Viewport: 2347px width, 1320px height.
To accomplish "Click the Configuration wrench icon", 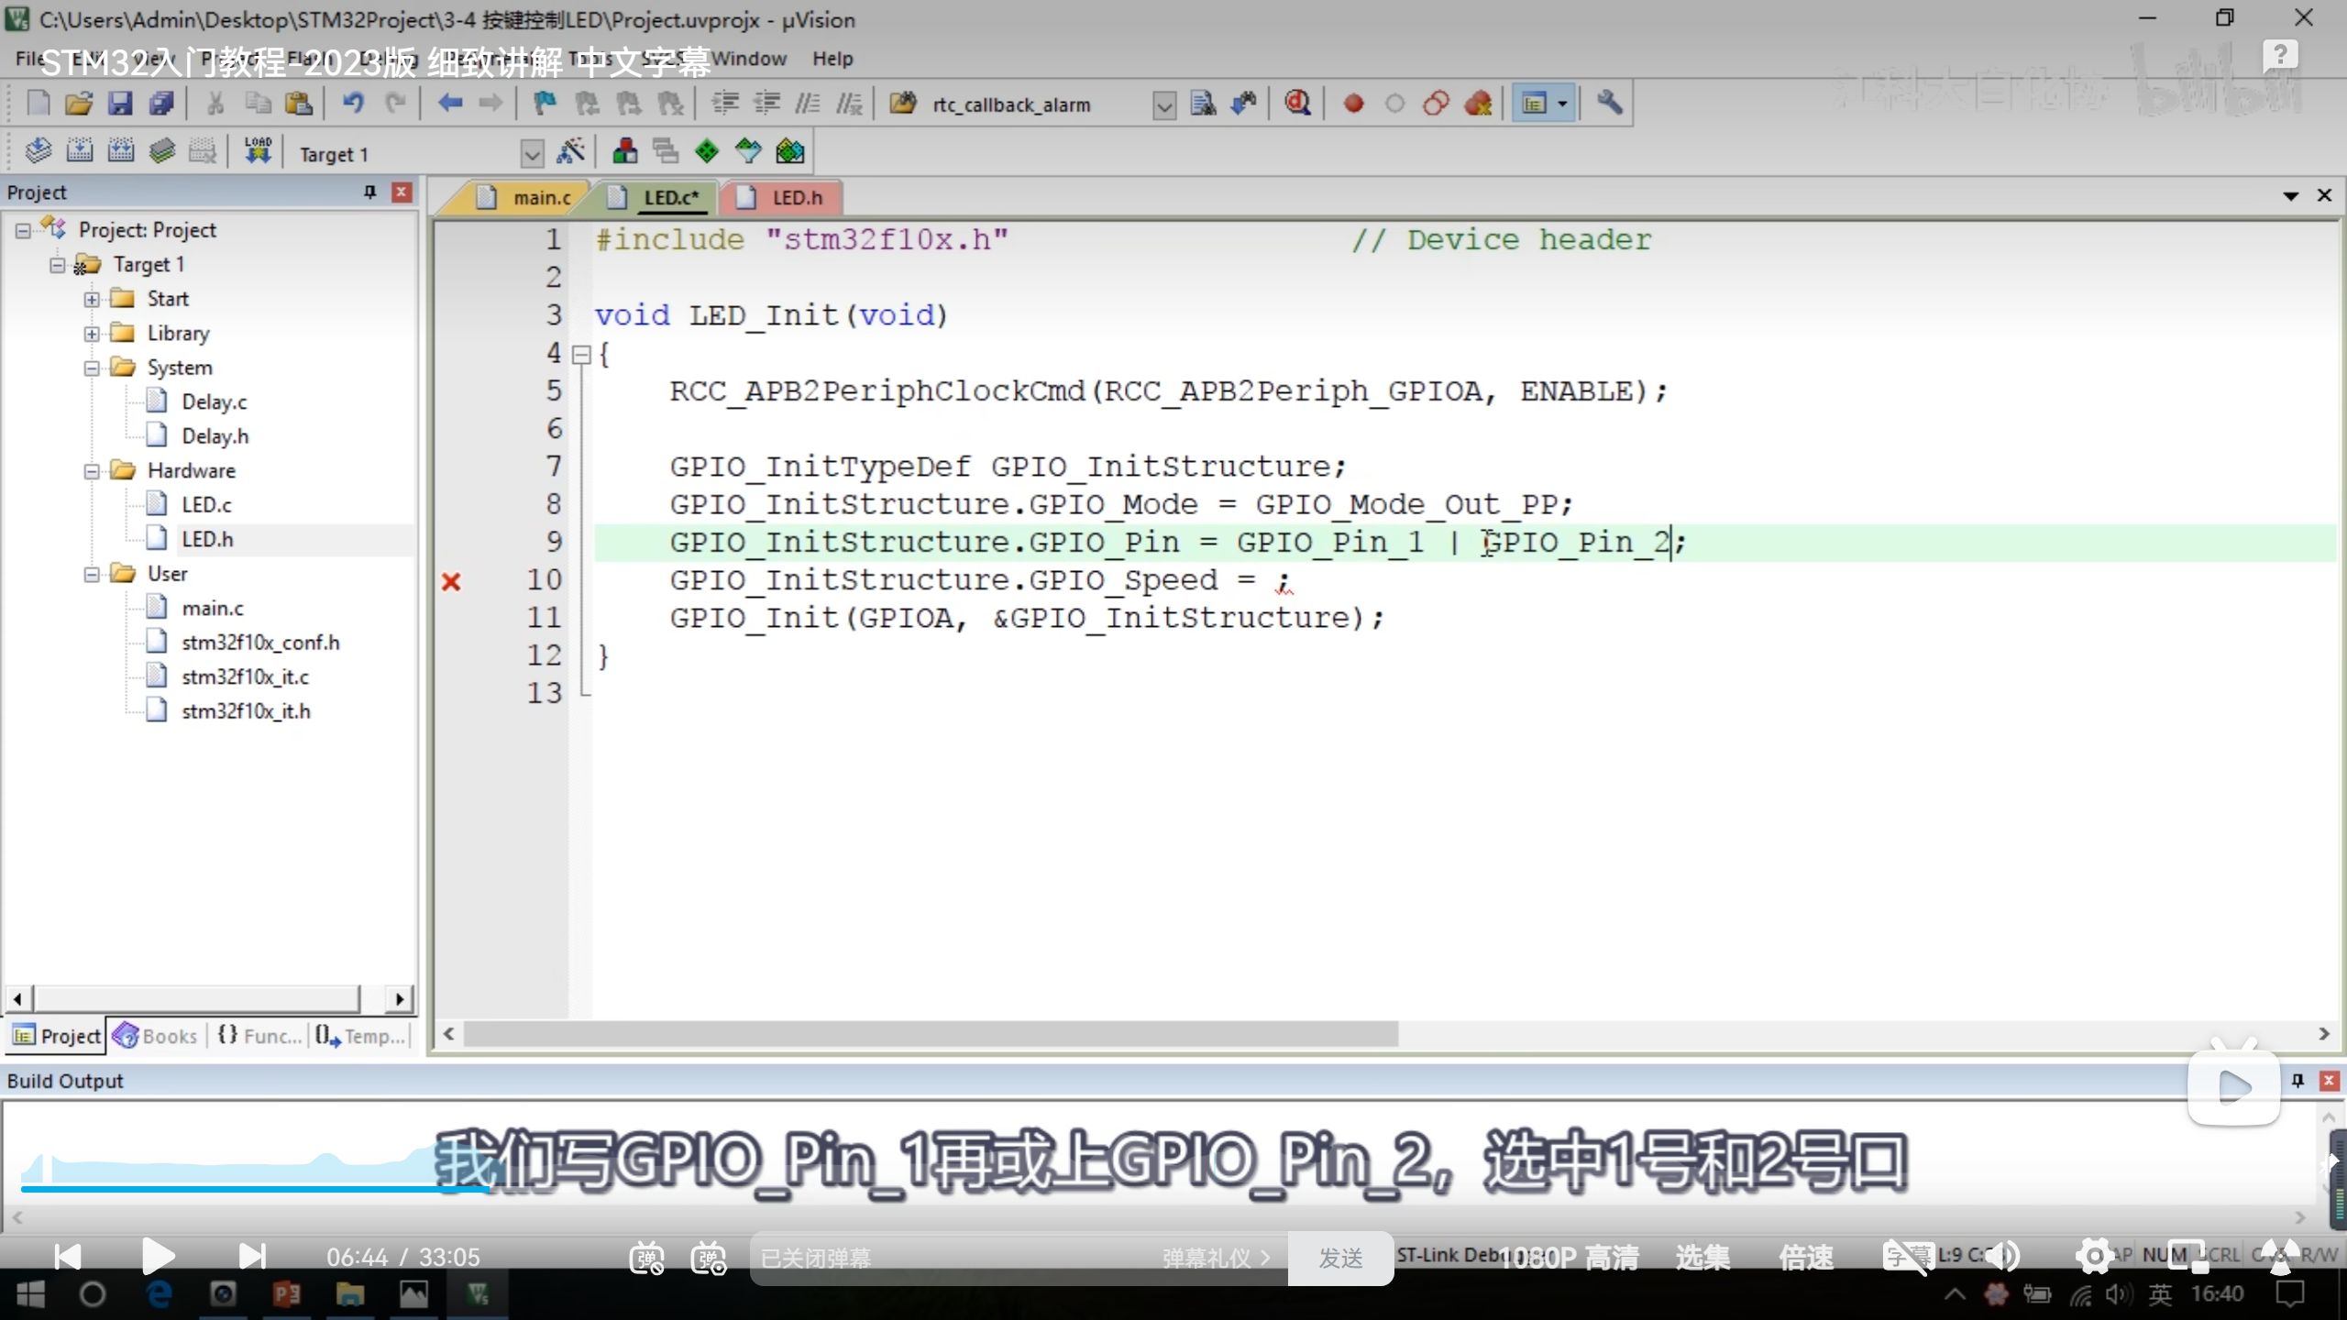I will coord(1609,104).
